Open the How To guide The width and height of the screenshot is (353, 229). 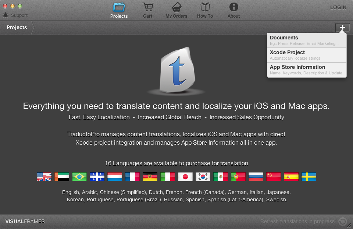[205, 10]
